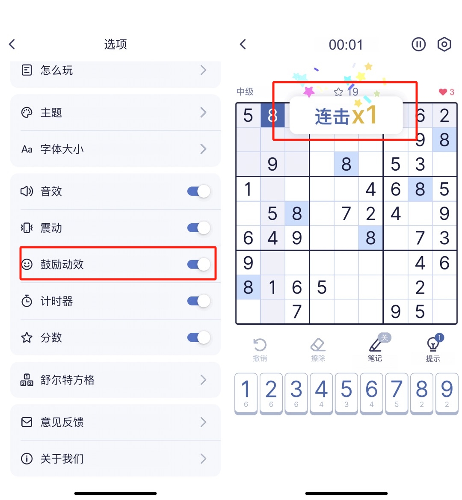This screenshot has height=500, width=462.
Task: Select the Eraser (擦除) tool
Action: [318, 344]
